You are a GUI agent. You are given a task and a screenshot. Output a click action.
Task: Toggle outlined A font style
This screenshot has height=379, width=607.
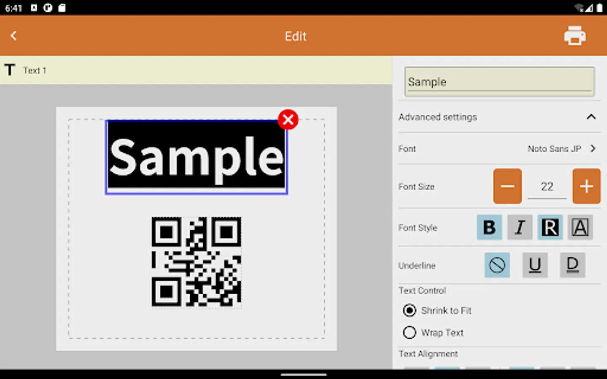(x=580, y=227)
